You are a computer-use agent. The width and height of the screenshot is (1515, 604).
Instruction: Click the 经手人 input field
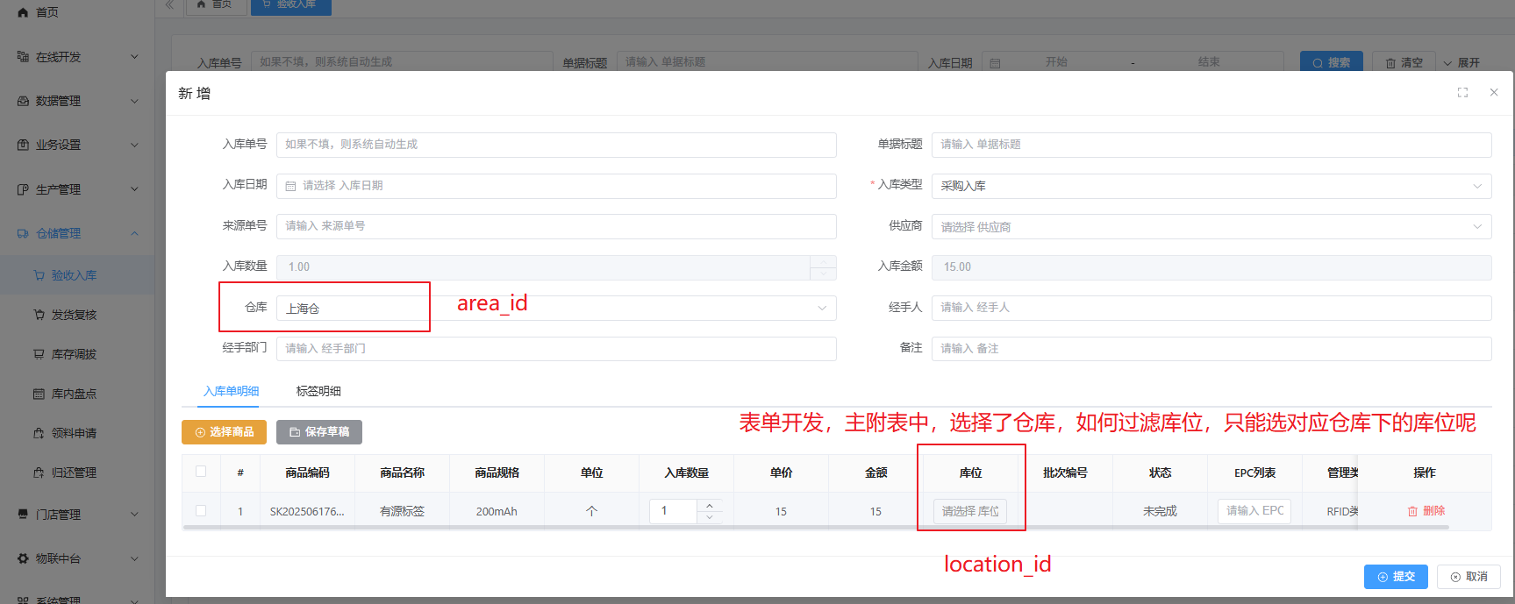coord(1211,308)
